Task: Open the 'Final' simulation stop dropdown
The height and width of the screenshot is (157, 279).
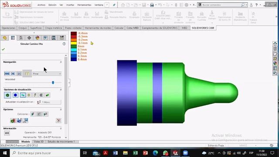Action: pos(47,74)
